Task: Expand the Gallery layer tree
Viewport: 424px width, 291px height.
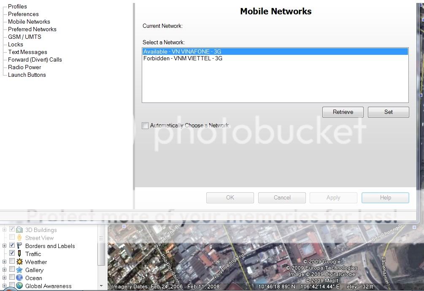Action: click(5, 270)
